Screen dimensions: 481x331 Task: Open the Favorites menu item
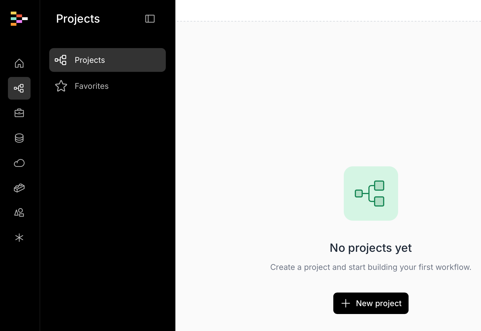tap(91, 86)
